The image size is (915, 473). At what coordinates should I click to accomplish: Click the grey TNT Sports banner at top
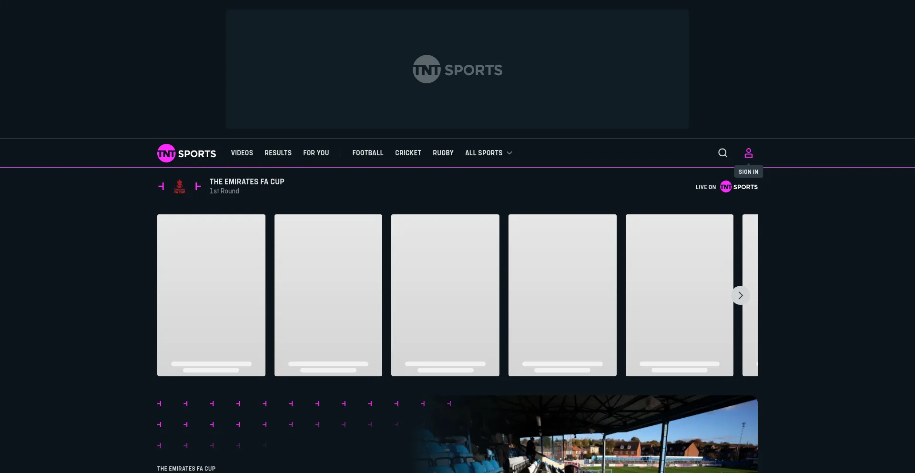(457, 69)
